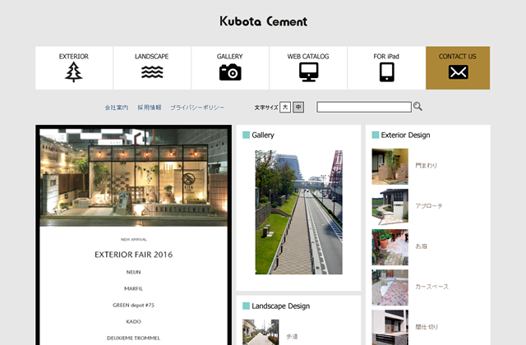Open the 間仕切り text link
The width and height of the screenshot is (526, 345).
[427, 327]
